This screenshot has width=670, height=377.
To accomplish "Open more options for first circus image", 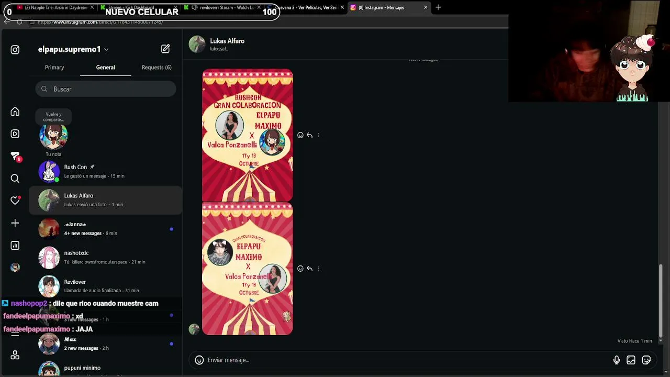I will (319, 135).
